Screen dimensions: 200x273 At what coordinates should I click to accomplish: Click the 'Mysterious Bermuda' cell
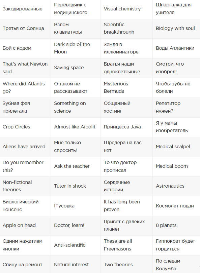(126, 87)
